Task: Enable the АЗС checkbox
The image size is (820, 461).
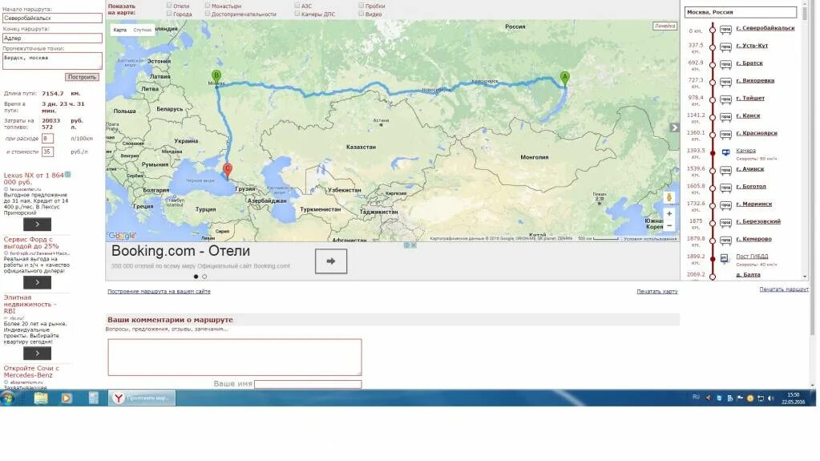Action: (297, 6)
